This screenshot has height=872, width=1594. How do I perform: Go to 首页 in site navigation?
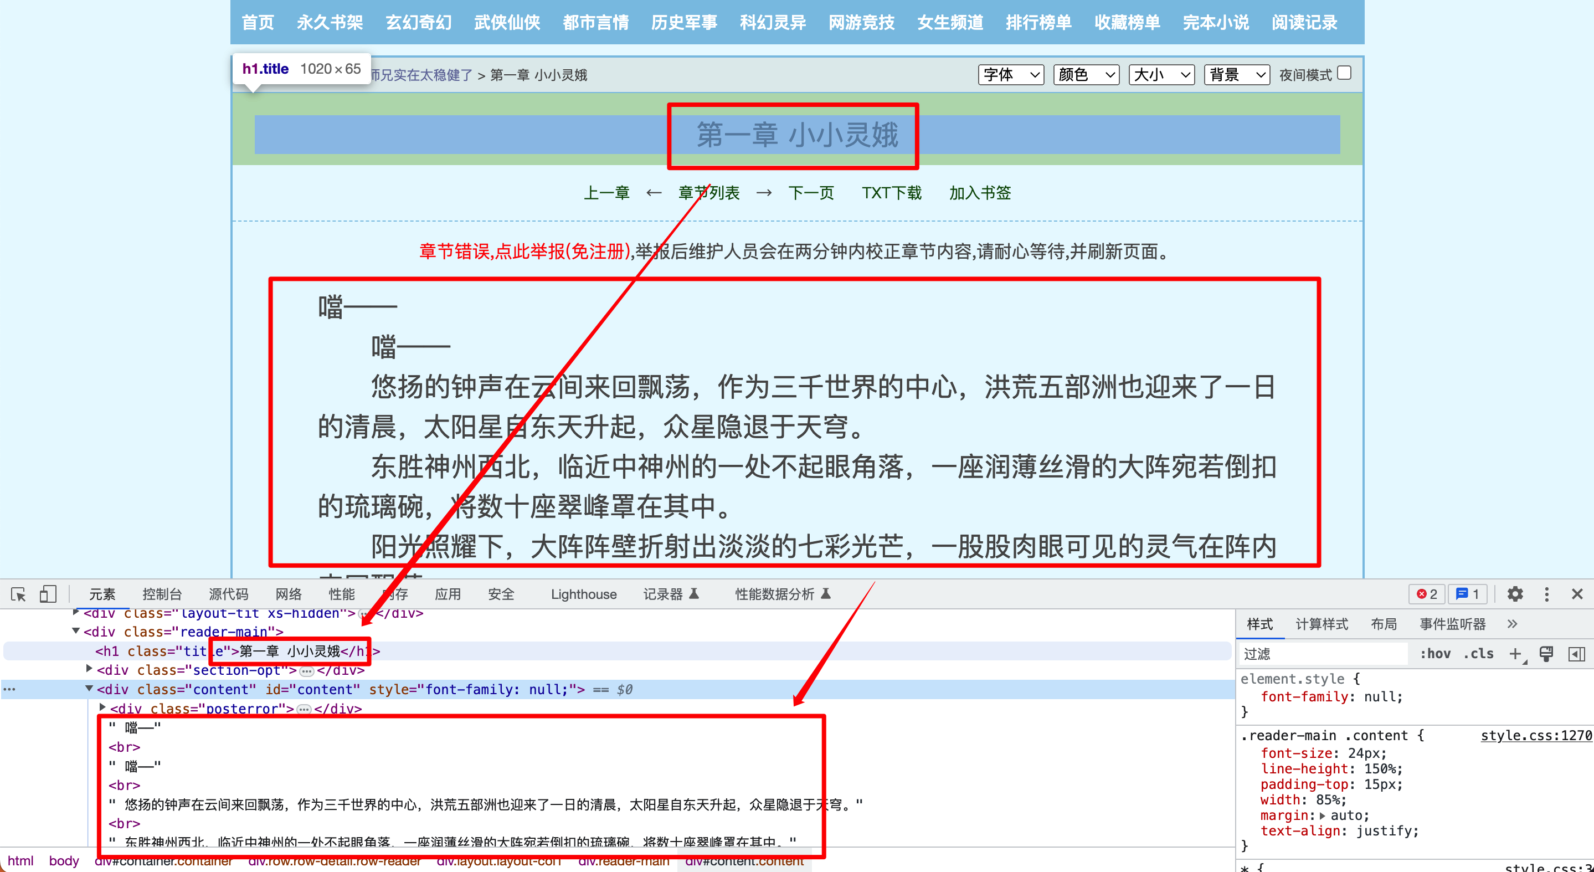(x=258, y=22)
